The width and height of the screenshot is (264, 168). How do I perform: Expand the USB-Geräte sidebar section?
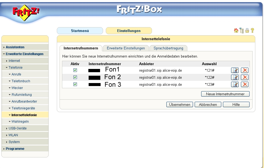(x=17, y=128)
